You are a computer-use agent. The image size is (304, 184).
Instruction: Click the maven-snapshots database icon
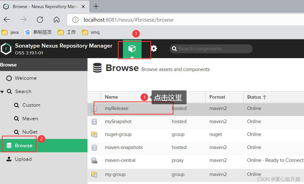[94, 148]
